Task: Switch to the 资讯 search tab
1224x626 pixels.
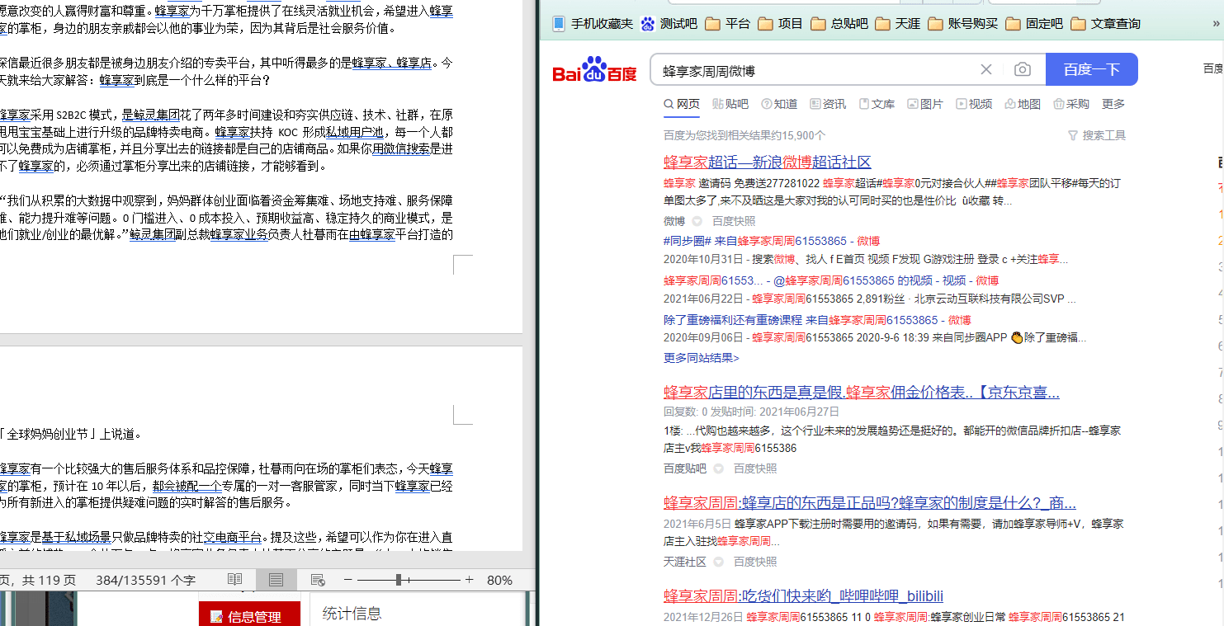Action: [828, 104]
